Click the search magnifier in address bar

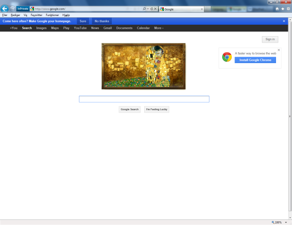[x=144, y=9]
